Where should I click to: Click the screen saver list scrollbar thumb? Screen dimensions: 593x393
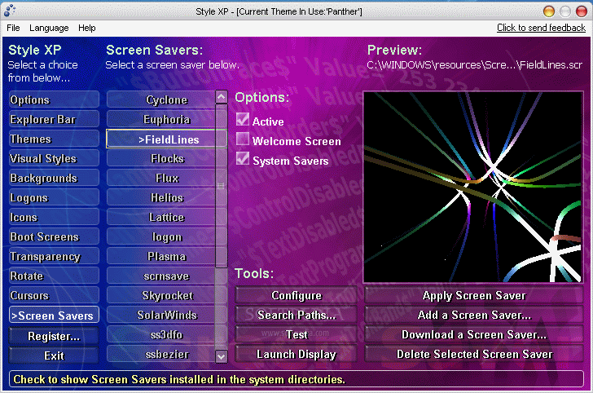(222, 186)
